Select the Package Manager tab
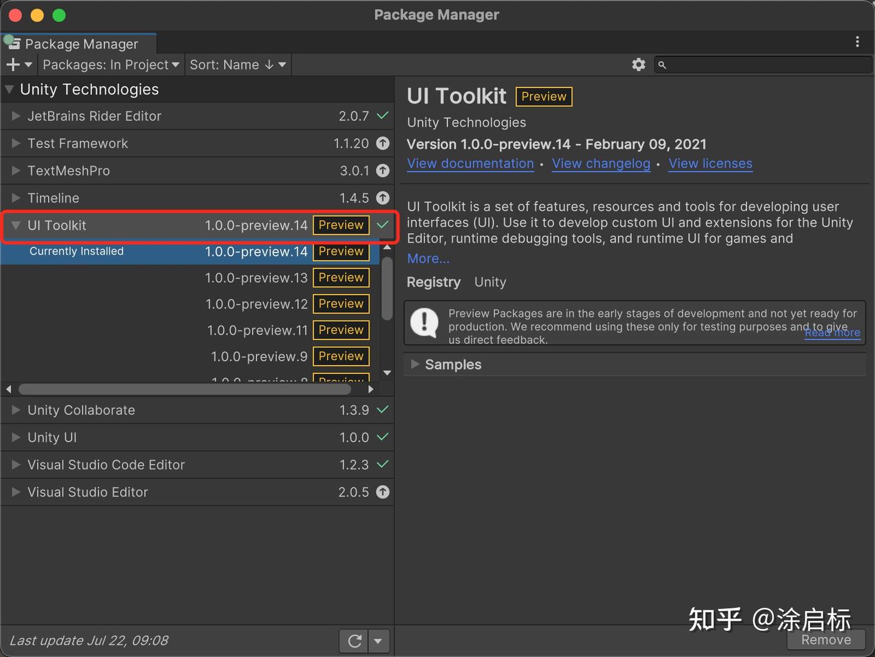Image resolution: width=875 pixels, height=657 pixels. (81, 44)
